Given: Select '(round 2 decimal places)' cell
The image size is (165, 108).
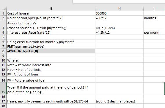Looking at the screenshot, I should pos(119,101).
